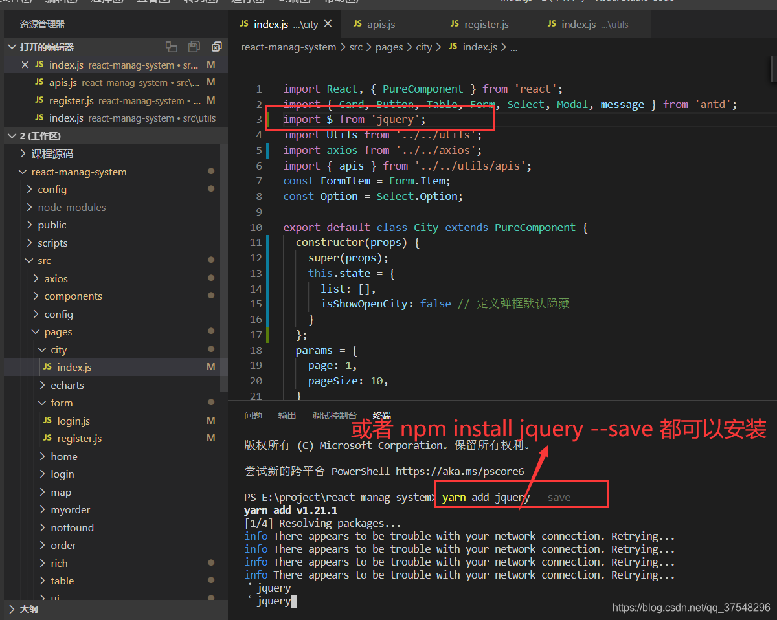This screenshot has width=777, height=620.
Task: Expand the map folder
Action: [x=43, y=492]
